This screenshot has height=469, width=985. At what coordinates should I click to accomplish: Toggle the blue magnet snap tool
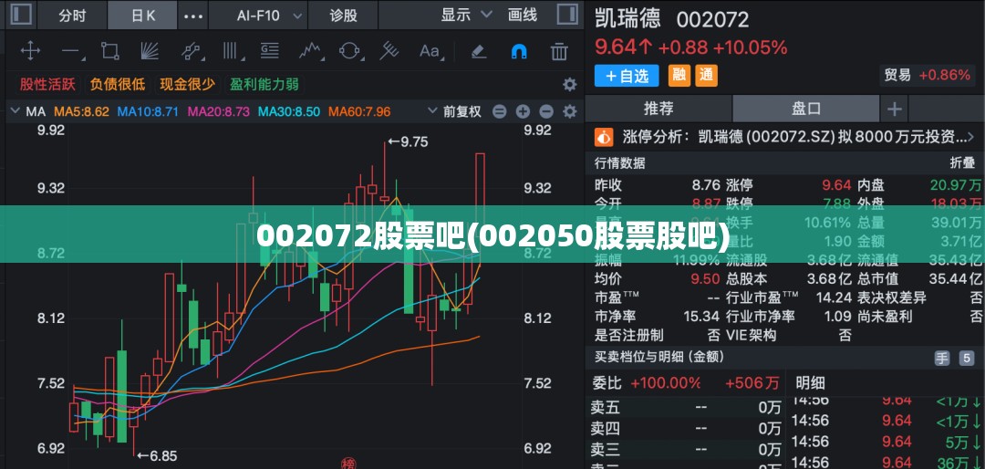[x=519, y=51]
